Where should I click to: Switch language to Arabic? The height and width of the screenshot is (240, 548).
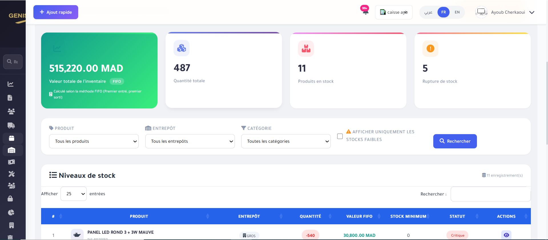click(428, 12)
